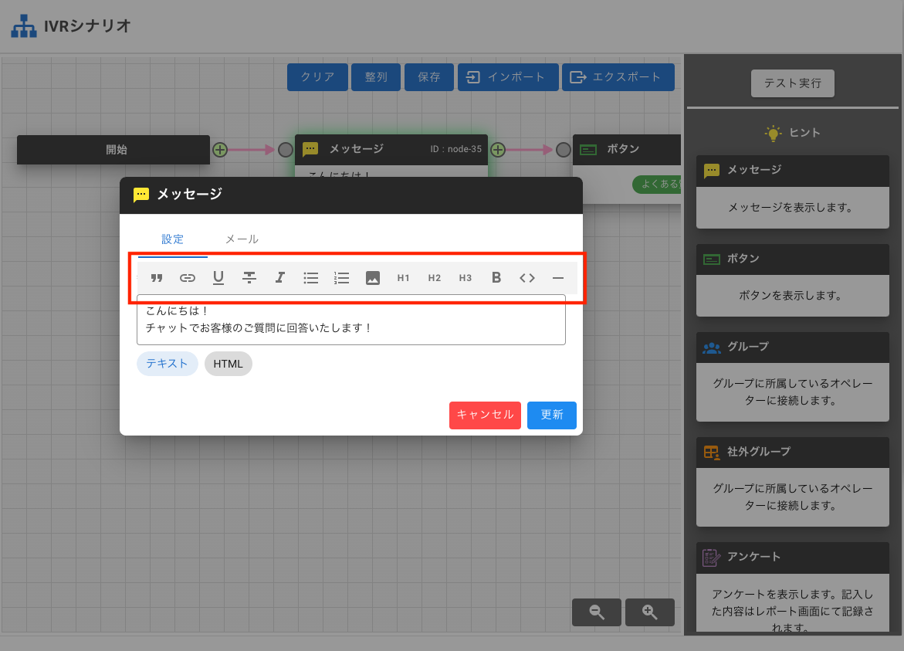Viewport: 904px width, 651px height.
Task: Toggle bold formatting
Action: pos(496,278)
